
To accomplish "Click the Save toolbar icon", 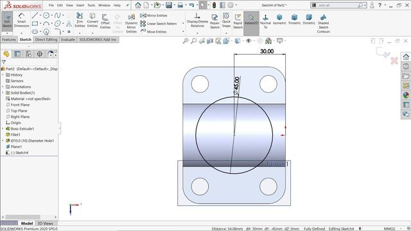I will point(169,5).
